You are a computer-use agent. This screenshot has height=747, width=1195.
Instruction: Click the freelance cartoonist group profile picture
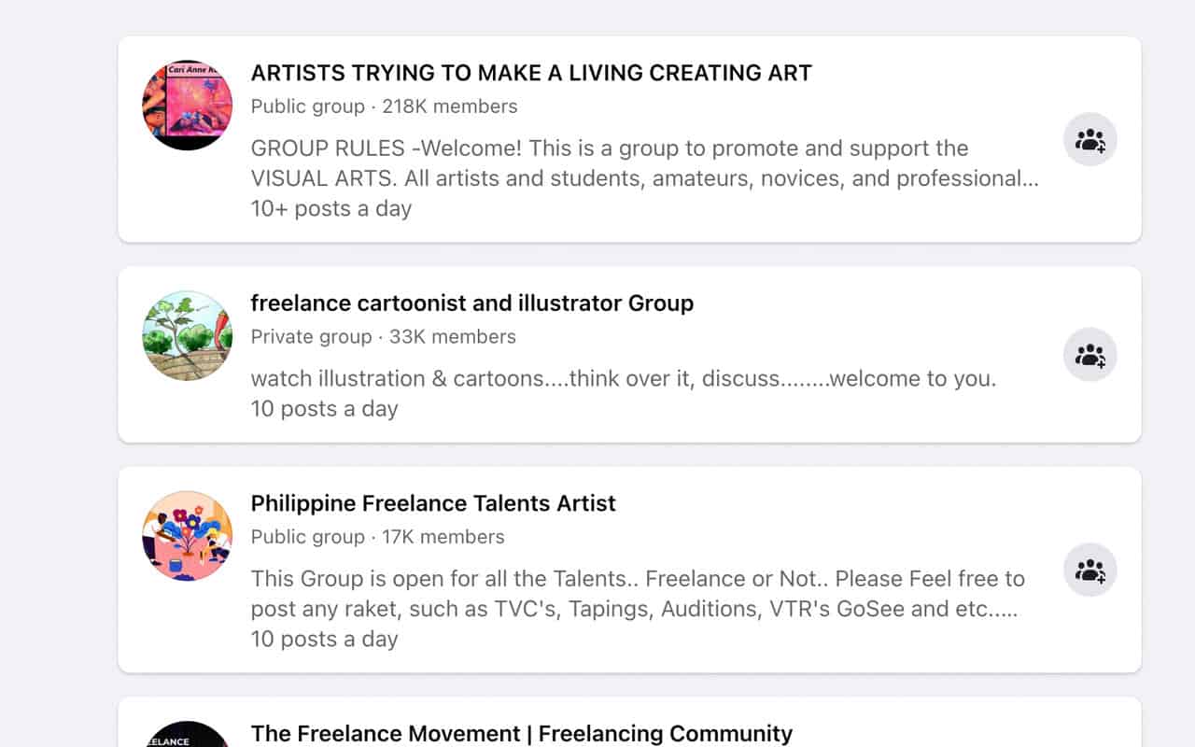click(x=187, y=335)
